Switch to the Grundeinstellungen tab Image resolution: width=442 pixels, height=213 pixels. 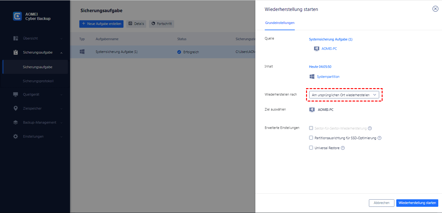click(x=280, y=23)
